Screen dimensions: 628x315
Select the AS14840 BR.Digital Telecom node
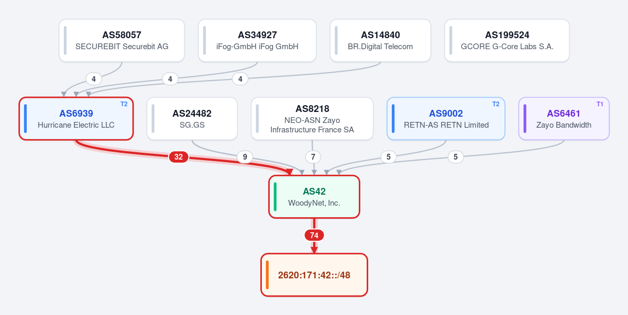(380, 40)
